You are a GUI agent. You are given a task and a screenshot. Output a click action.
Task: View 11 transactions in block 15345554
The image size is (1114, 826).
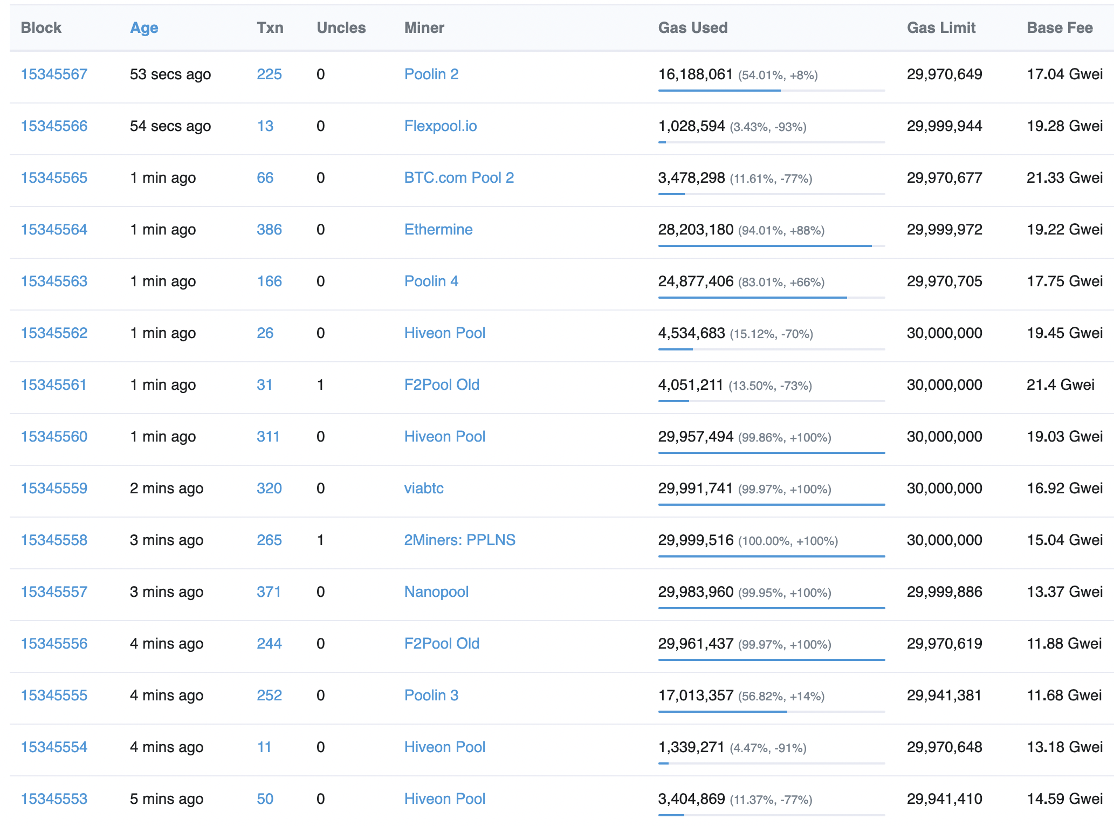264,747
